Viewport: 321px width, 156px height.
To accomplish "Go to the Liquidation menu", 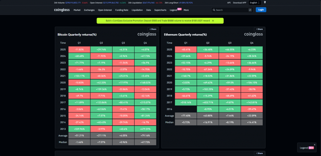I will 137,10.
